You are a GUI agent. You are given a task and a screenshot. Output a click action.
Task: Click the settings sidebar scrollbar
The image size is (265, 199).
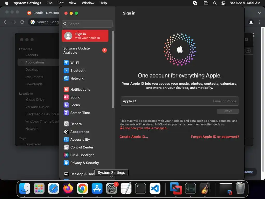coord(113,69)
